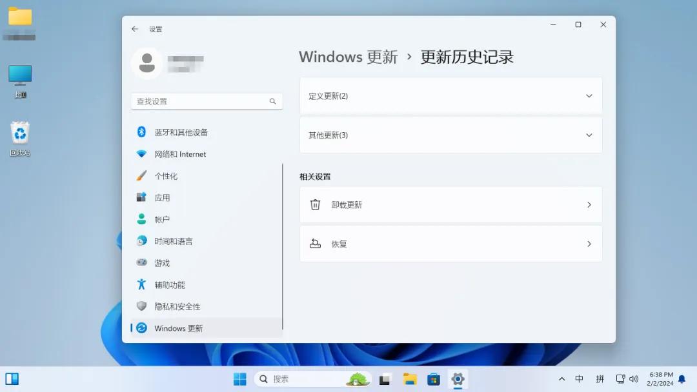Click the paintbrush icon for 个性化

click(x=141, y=175)
